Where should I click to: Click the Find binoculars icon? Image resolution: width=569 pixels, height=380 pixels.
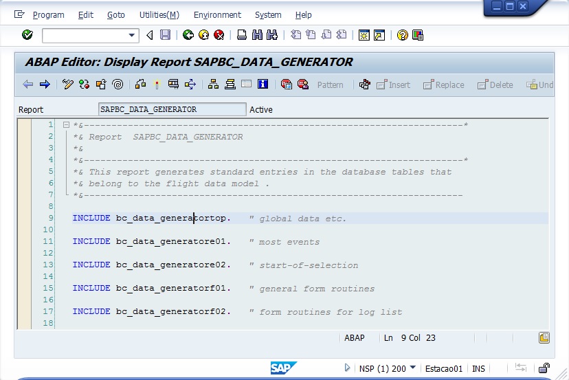click(257, 35)
